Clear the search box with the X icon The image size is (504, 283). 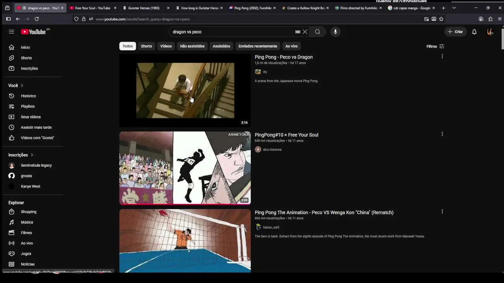coord(305,32)
